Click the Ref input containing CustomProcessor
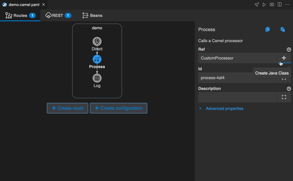Screen dimensions: 293x181 pyautogui.click(x=237, y=58)
